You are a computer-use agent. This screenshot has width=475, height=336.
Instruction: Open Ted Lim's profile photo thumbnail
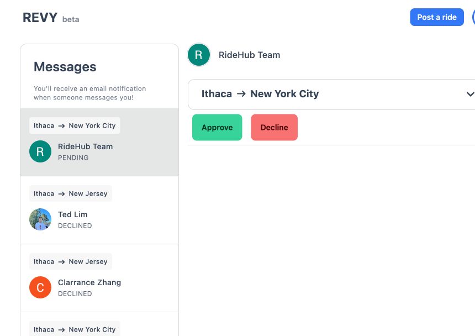tap(40, 219)
